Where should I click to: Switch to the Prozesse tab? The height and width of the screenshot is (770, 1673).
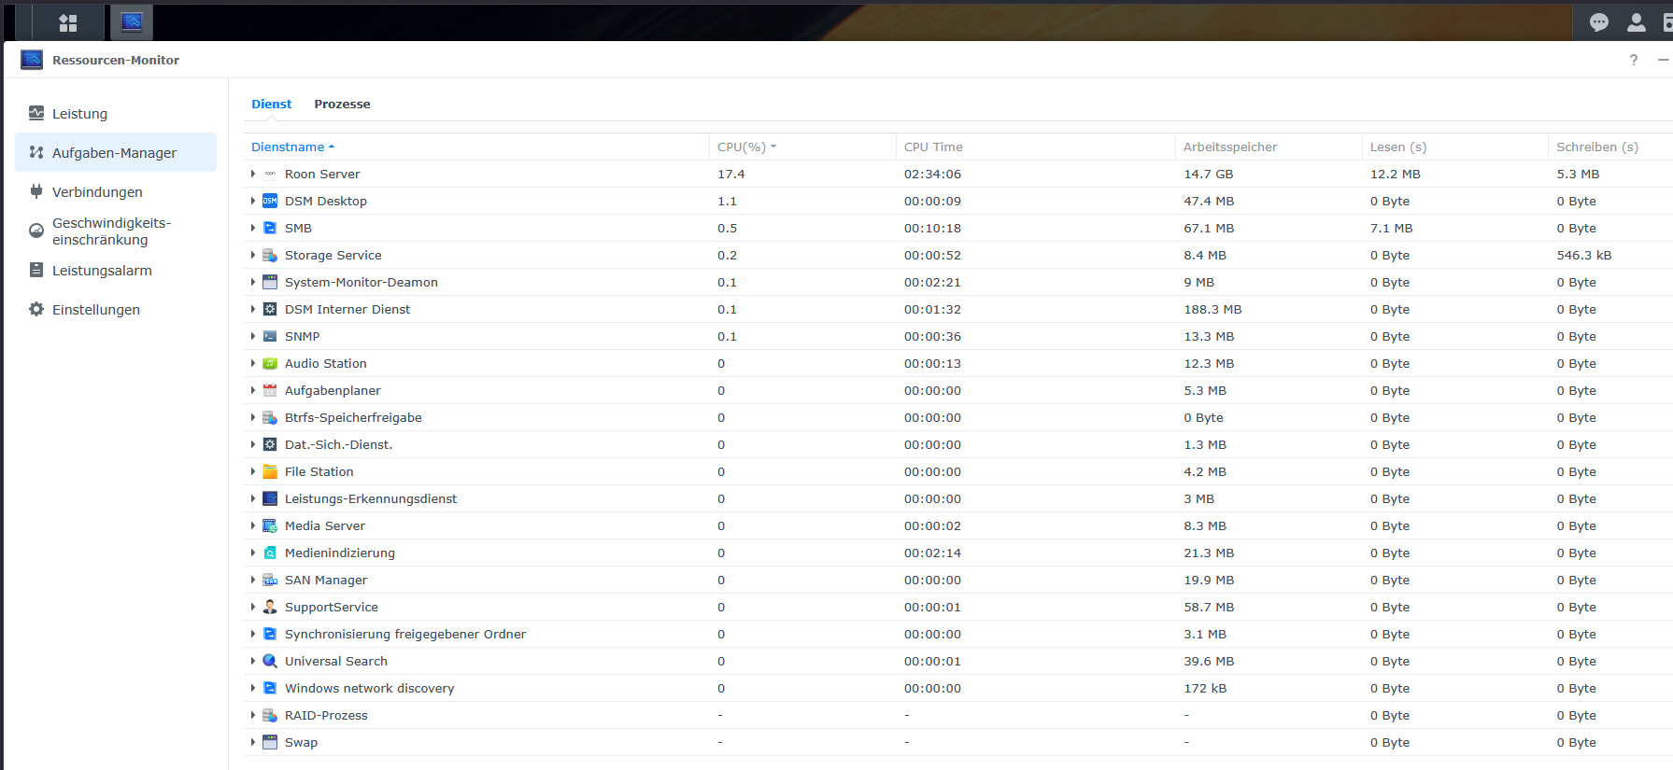coord(342,104)
